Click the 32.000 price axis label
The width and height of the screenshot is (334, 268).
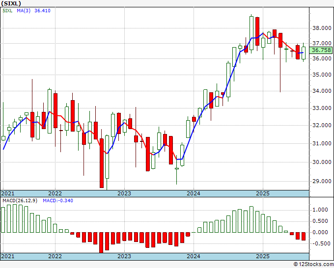point(322,125)
